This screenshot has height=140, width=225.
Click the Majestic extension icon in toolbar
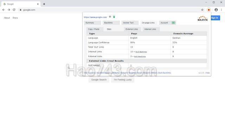(x=208, y=10)
